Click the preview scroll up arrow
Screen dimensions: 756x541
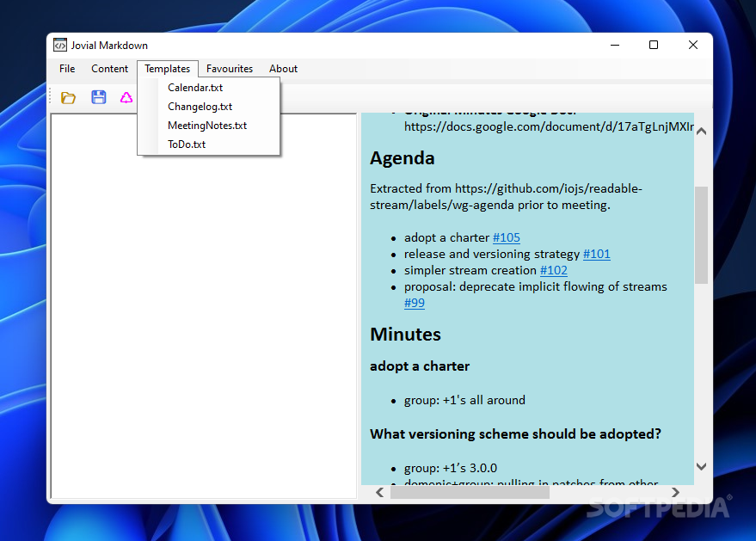[x=702, y=131]
